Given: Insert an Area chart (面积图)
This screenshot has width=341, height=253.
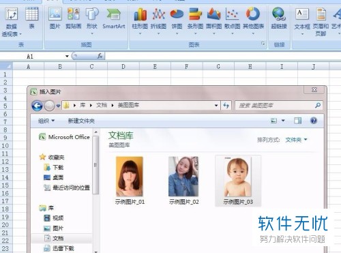Looking at the screenshot, I should [x=213, y=21].
